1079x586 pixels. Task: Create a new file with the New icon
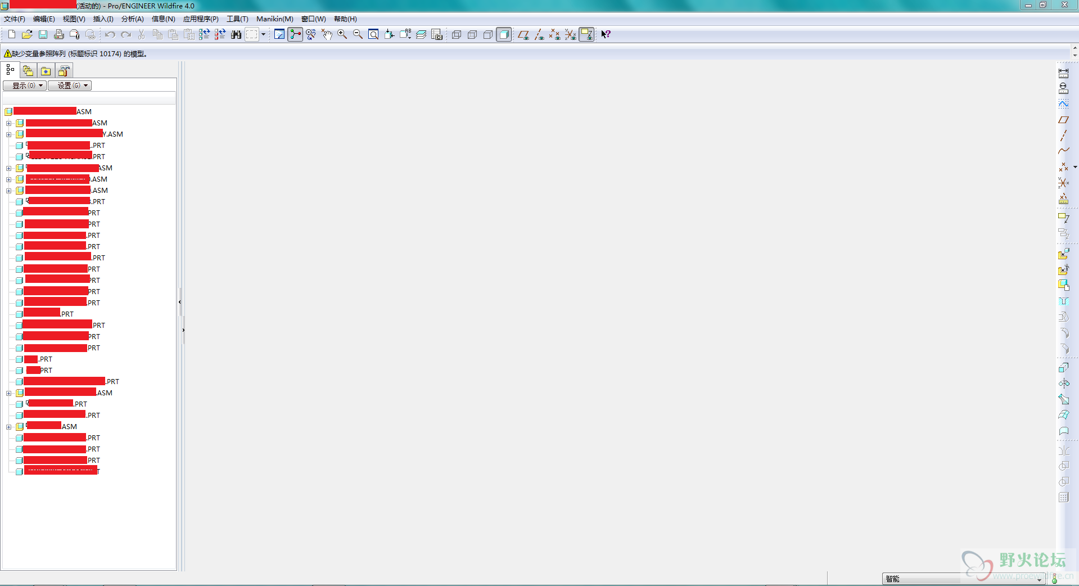click(11, 34)
